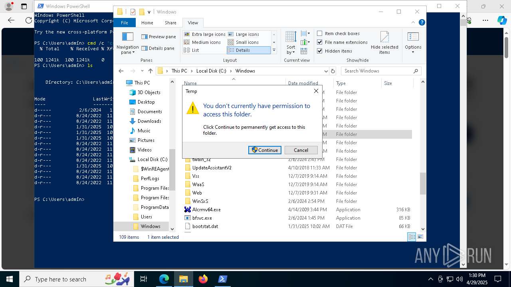
Task: Click the file list vertical scrollbar
Action: (x=423, y=184)
